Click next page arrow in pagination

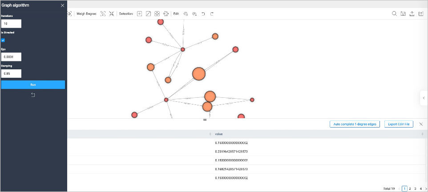(x=426, y=188)
